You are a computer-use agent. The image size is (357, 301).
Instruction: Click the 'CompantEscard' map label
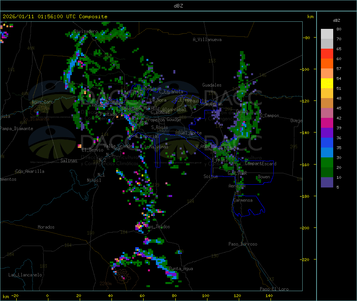click(261, 164)
